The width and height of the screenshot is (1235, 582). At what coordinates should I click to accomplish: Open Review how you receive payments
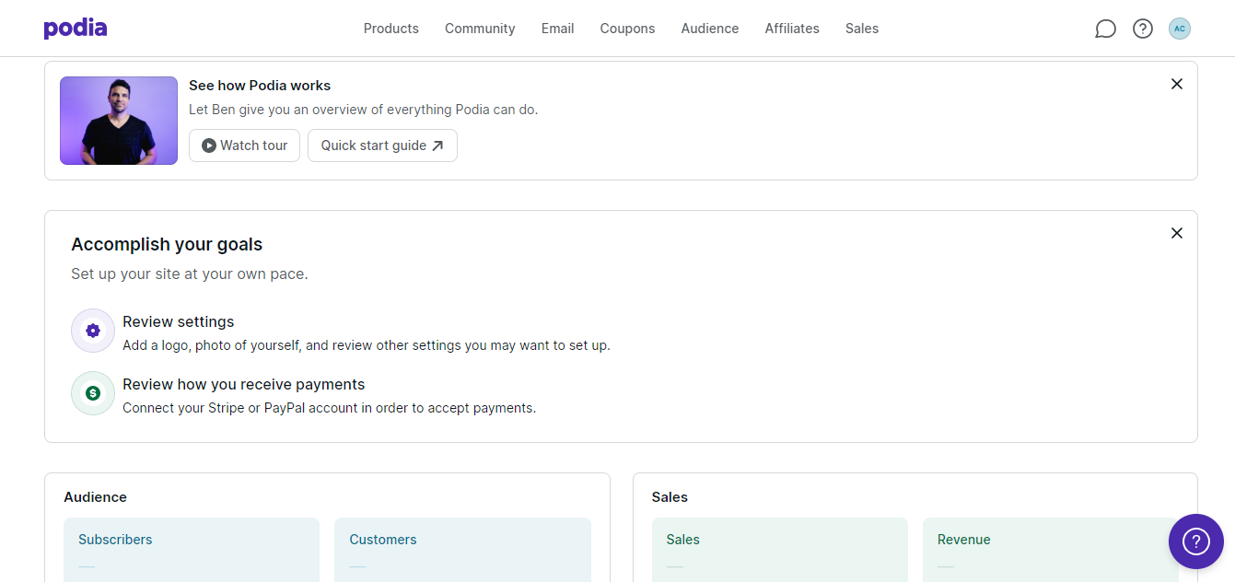point(244,384)
